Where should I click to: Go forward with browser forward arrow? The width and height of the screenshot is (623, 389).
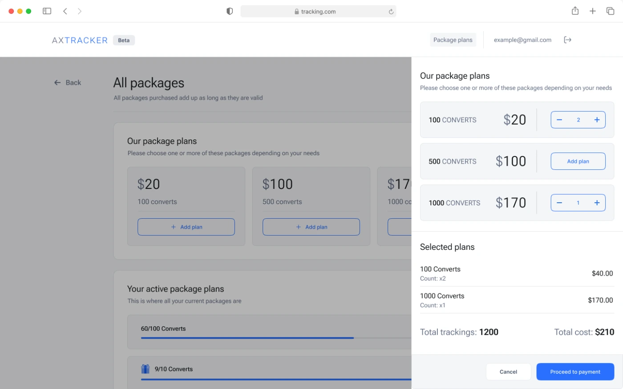coord(80,11)
